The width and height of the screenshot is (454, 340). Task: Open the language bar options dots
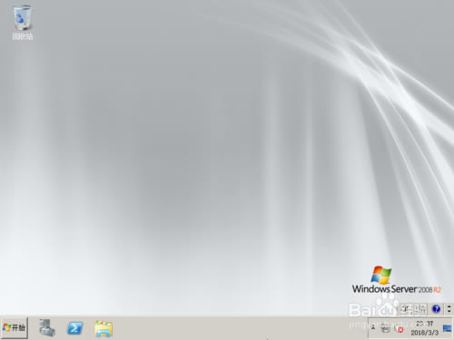[x=449, y=309]
